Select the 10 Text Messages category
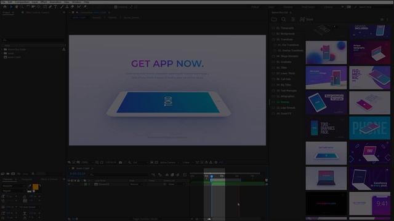The width and height of the screenshot is (394, 221). point(286,90)
